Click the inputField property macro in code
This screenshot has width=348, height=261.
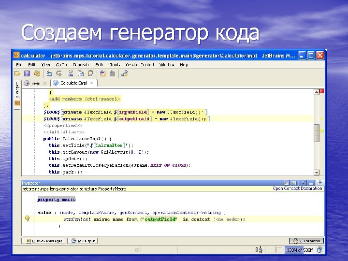pos(133,112)
